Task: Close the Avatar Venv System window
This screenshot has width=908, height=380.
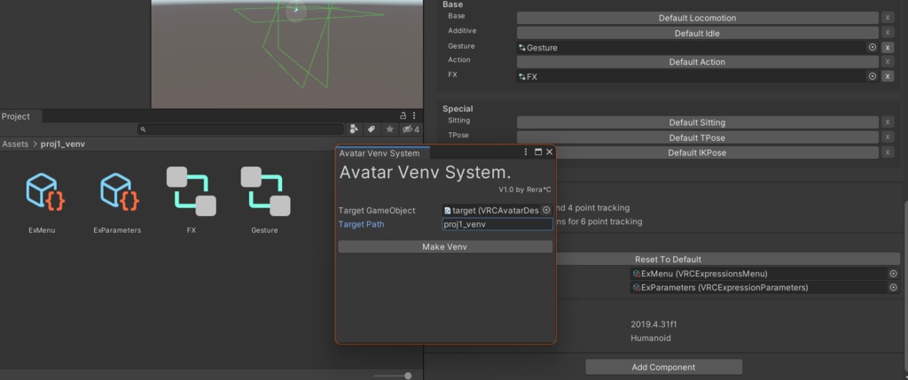Action: point(550,152)
